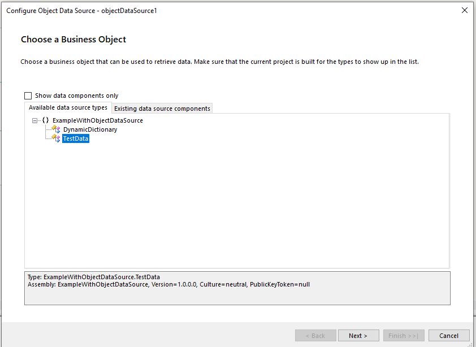Click the business object instruction text
Viewport: 476px width, 347px height.
coord(219,62)
